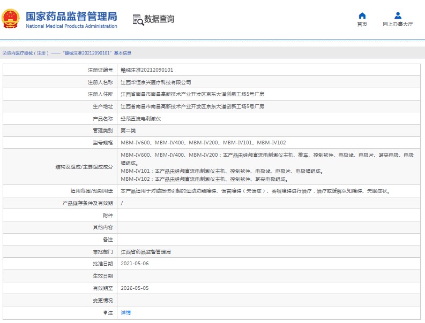Click the 注册人名称 label
The image size is (425, 323).
100,82
